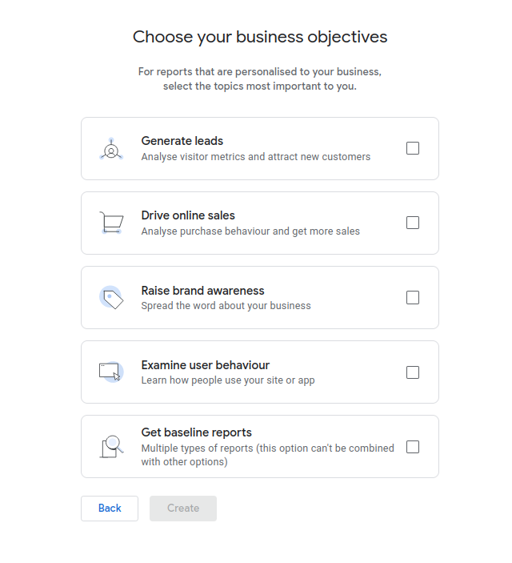
Task: Click the browser window cursor icon
Action: (x=111, y=372)
